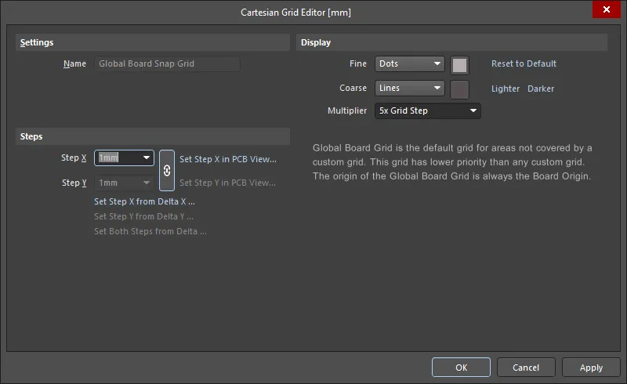Click the Apply button
Image resolution: width=627 pixels, height=384 pixels.
[591, 368]
